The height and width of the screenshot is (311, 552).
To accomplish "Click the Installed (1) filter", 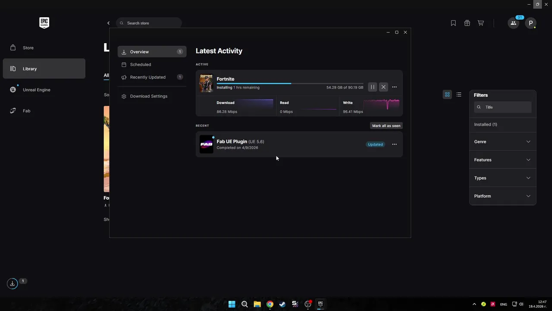I will 486,124.
